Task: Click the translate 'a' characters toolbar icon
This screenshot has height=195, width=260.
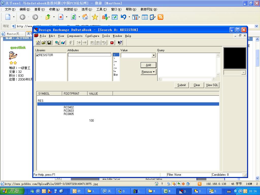Action: [x=105, y=17]
